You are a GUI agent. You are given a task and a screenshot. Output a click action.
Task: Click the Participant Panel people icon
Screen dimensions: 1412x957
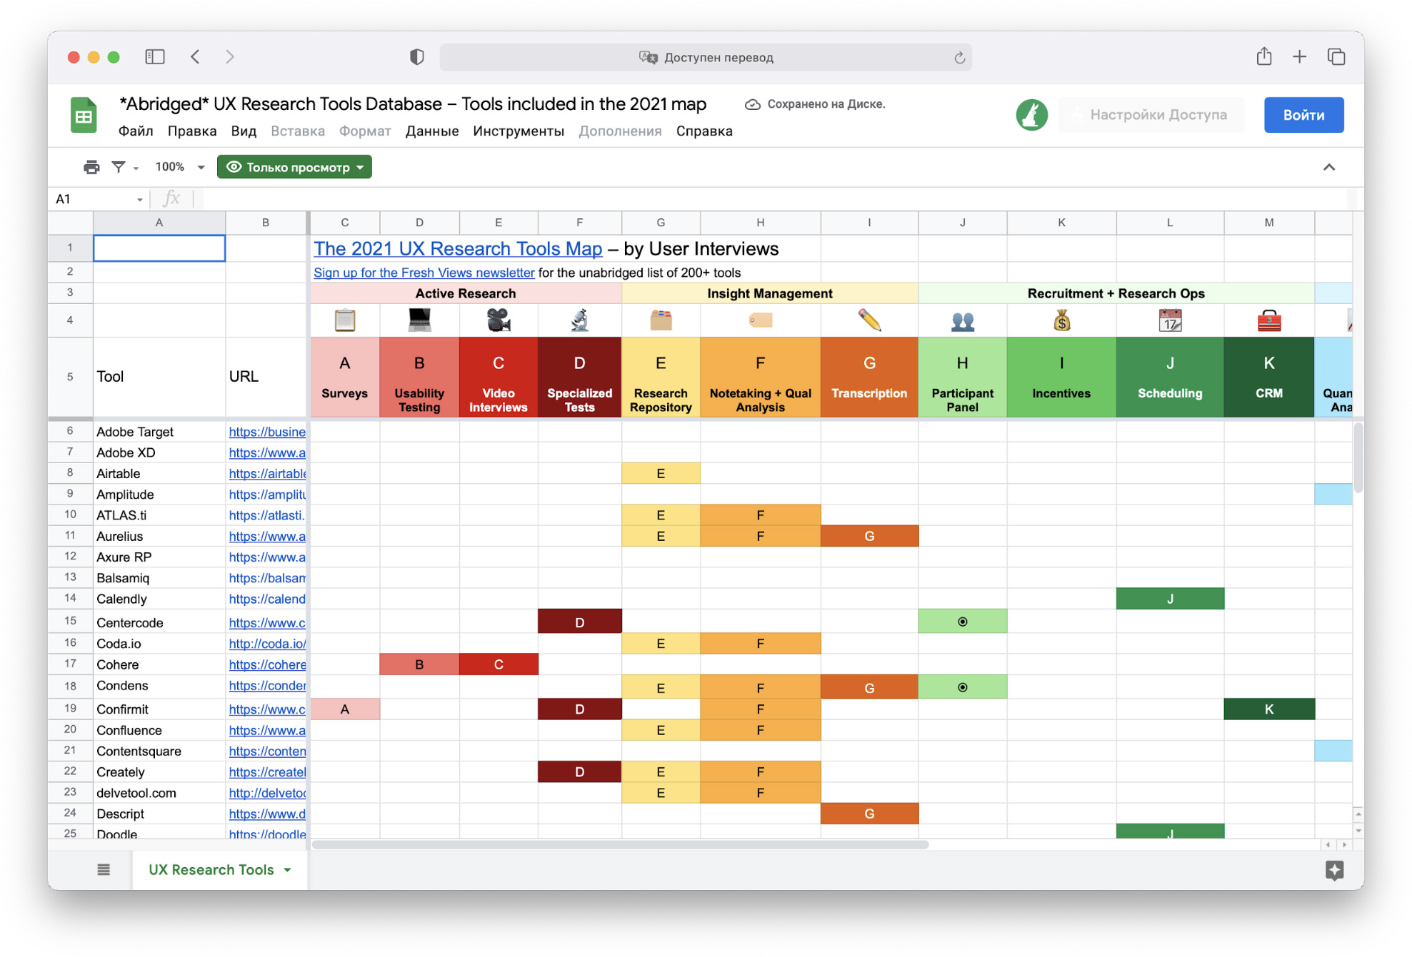(962, 322)
